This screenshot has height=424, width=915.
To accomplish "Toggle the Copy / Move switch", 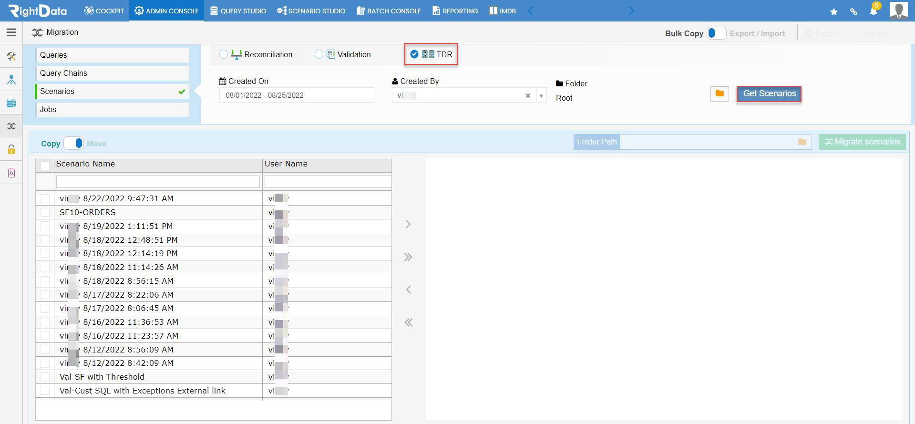I will click(73, 143).
